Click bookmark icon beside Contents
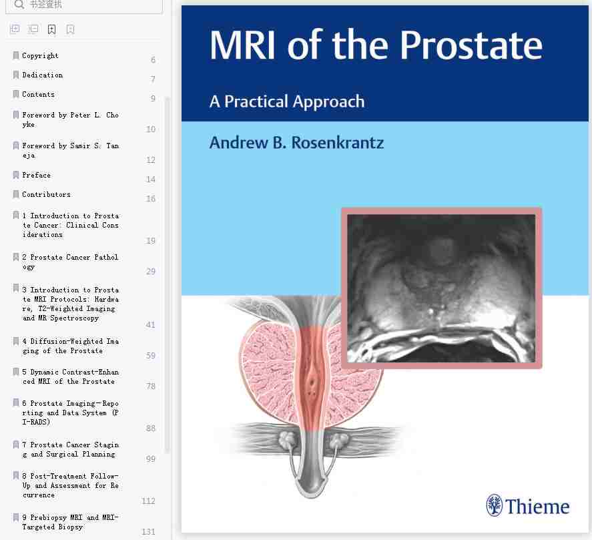592x540 pixels. [16, 94]
